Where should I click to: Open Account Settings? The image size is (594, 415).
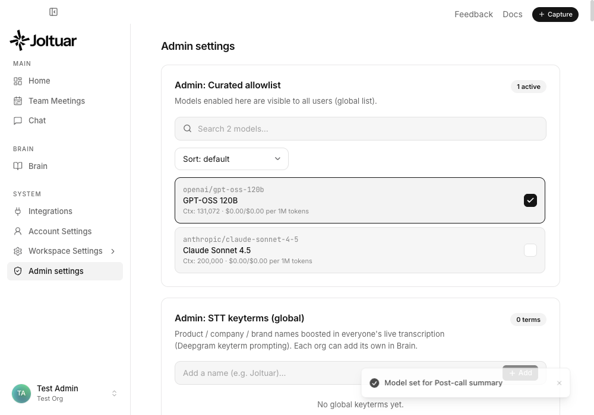(x=65, y=231)
